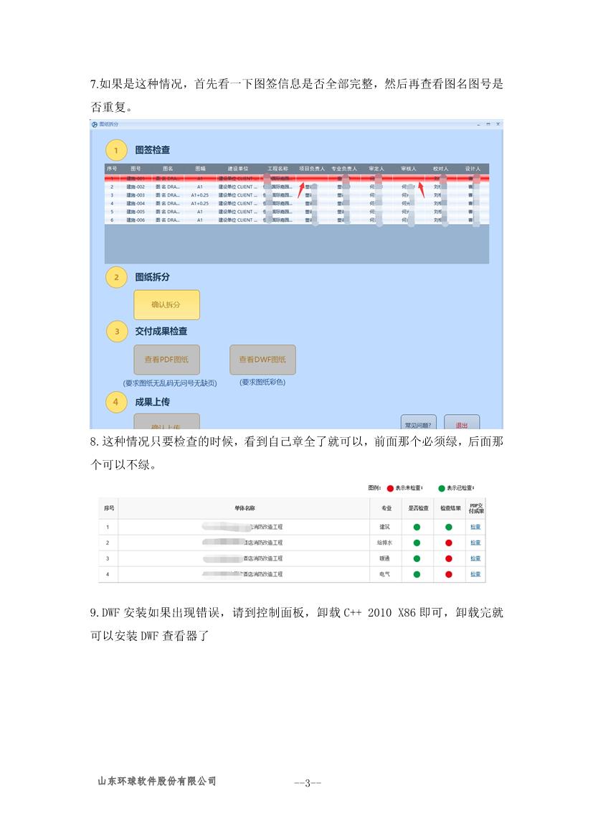Select the drawing row 建施-001
The image size is (593, 839).
(x=297, y=179)
